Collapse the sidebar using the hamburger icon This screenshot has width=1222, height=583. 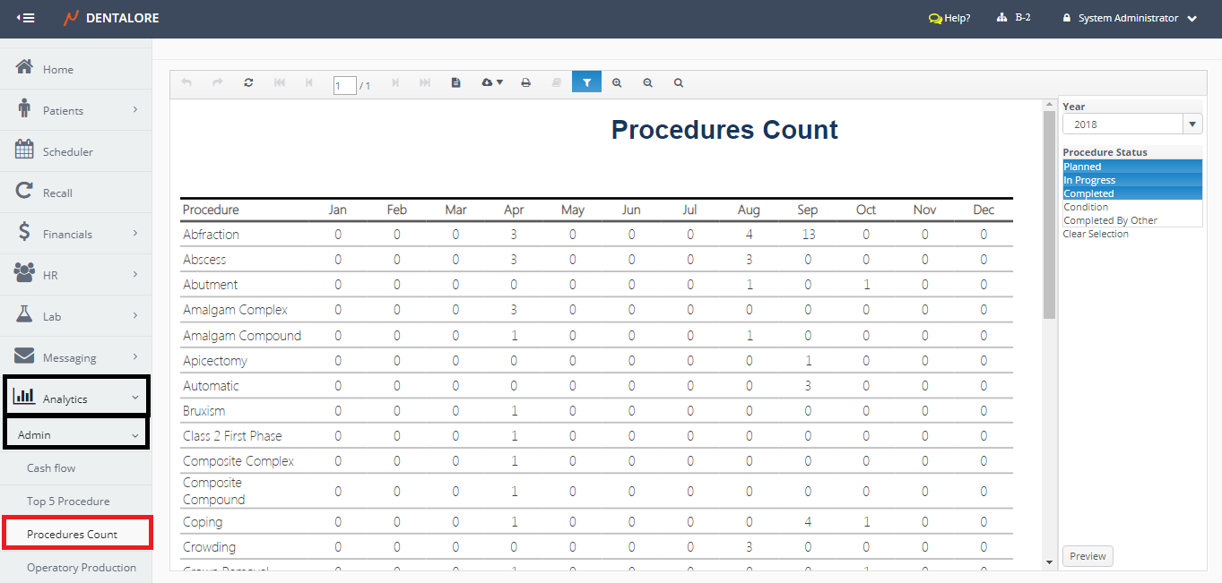pos(26,18)
